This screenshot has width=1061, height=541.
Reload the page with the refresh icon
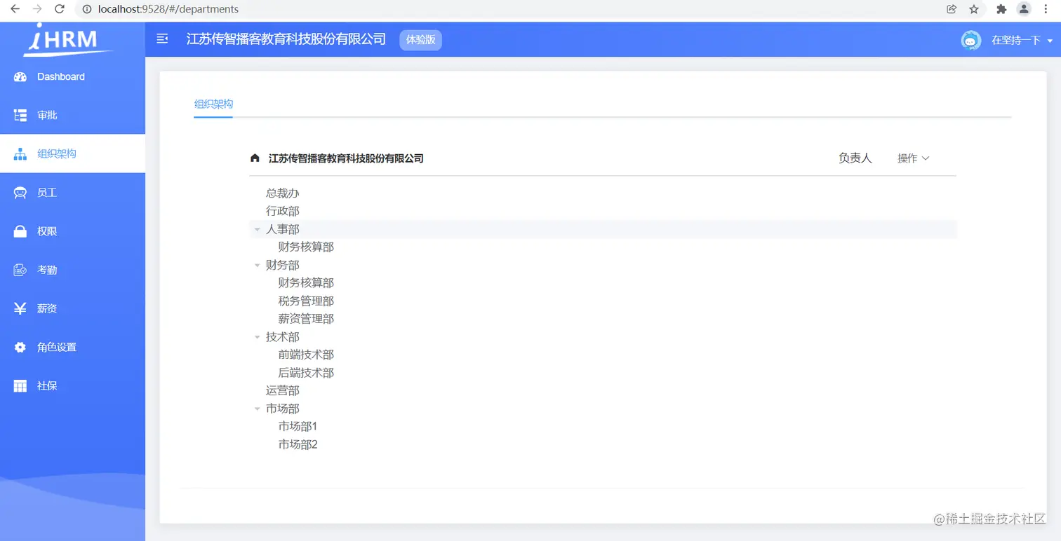click(60, 9)
